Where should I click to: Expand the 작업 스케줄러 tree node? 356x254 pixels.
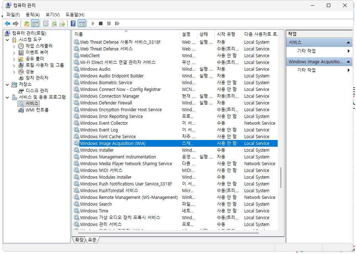pyautogui.click(x=14, y=47)
